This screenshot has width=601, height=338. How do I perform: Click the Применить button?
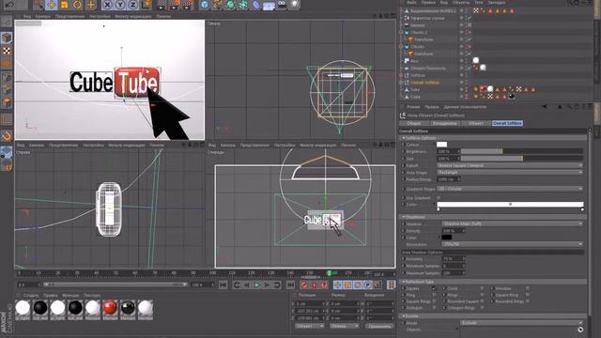[x=379, y=326]
